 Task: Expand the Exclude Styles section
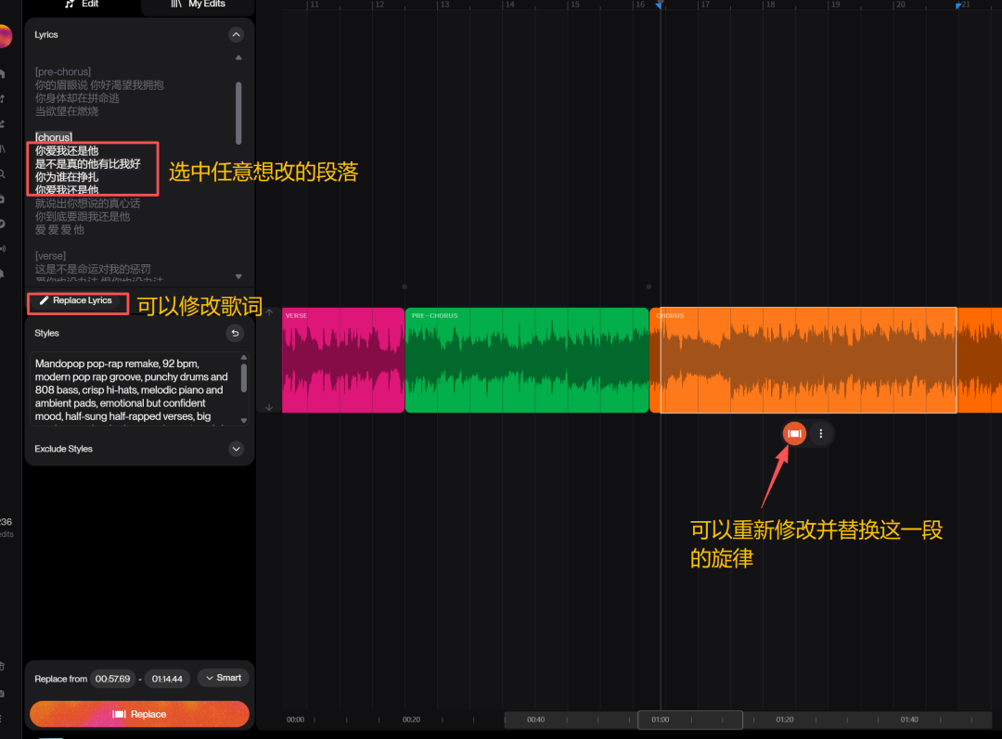pos(236,449)
